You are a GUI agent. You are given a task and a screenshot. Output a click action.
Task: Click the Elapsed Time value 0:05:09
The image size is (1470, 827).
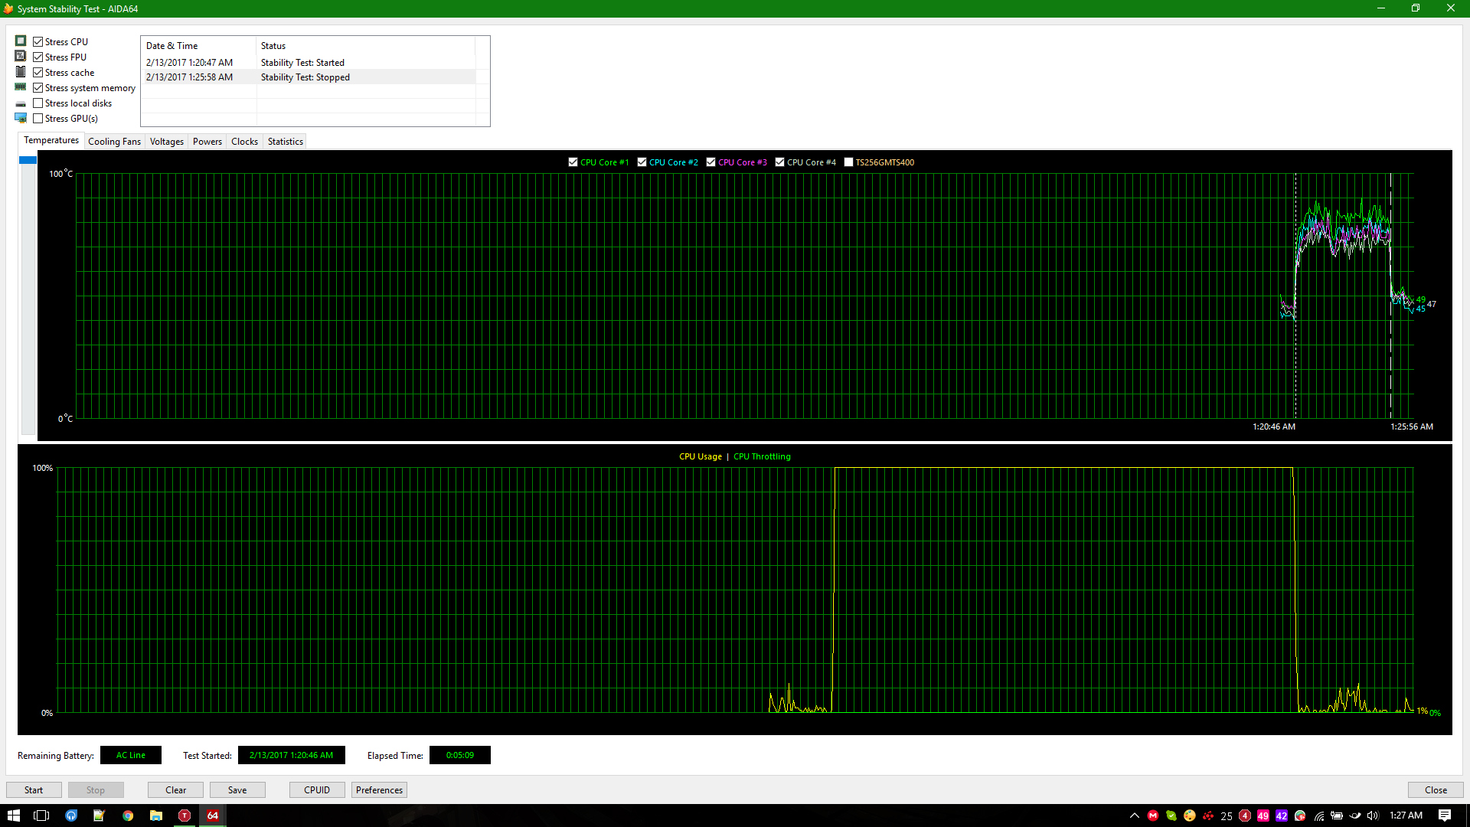pyautogui.click(x=459, y=755)
